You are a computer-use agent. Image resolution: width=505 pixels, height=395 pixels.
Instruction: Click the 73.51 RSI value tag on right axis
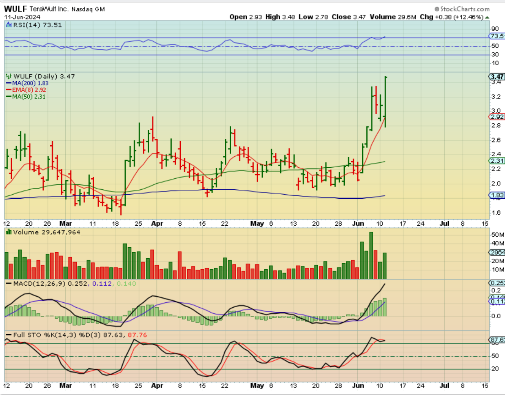pos(497,36)
